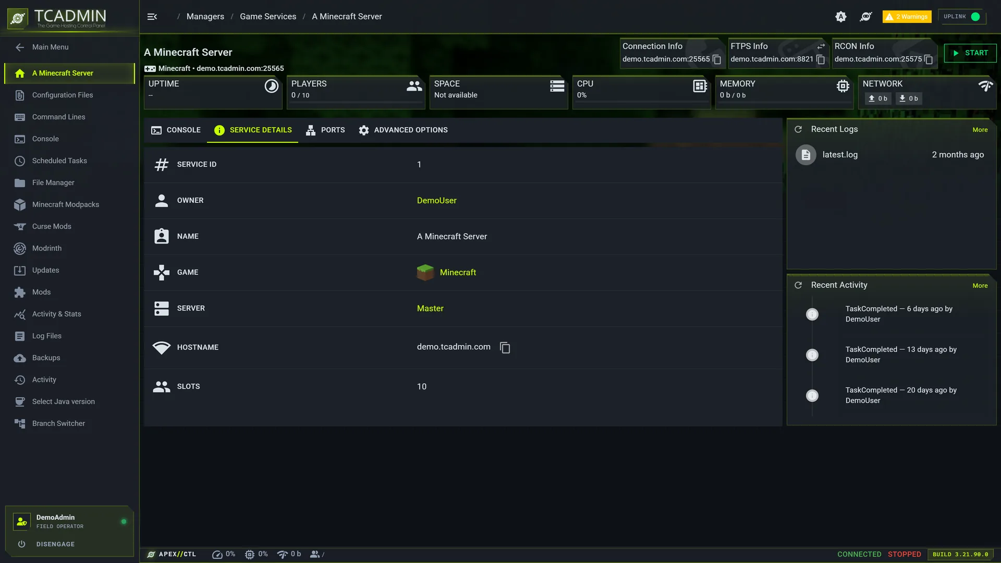Click the TCADMIN logo

[x=57, y=18]
